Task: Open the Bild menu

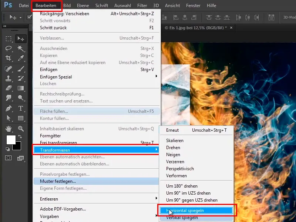Action: point(67,6)
